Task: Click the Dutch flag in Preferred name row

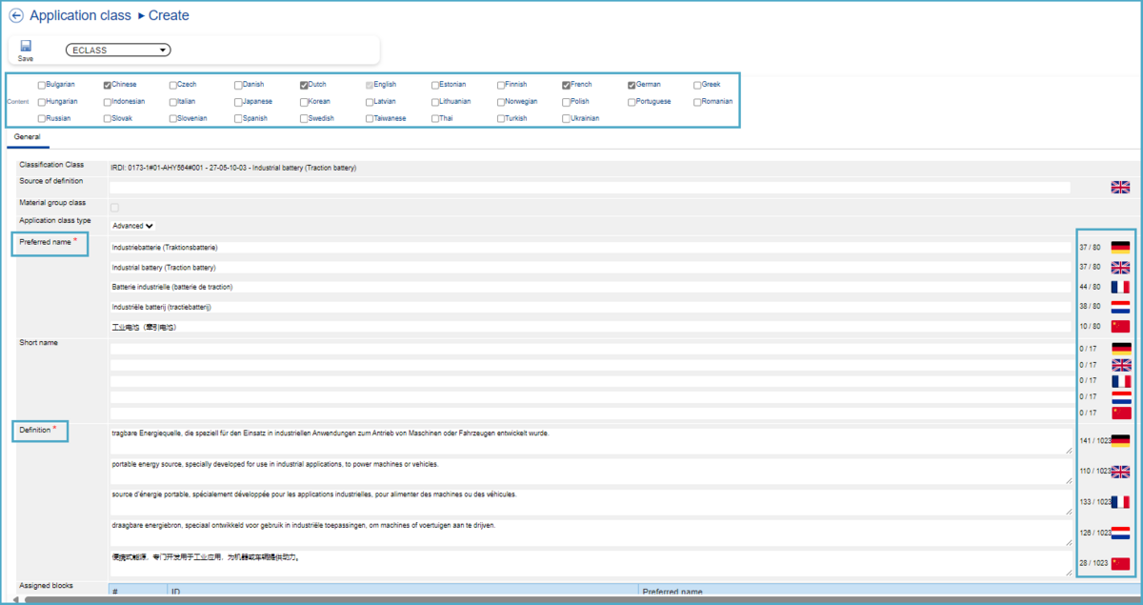Action: click(x=1120, y=307)
